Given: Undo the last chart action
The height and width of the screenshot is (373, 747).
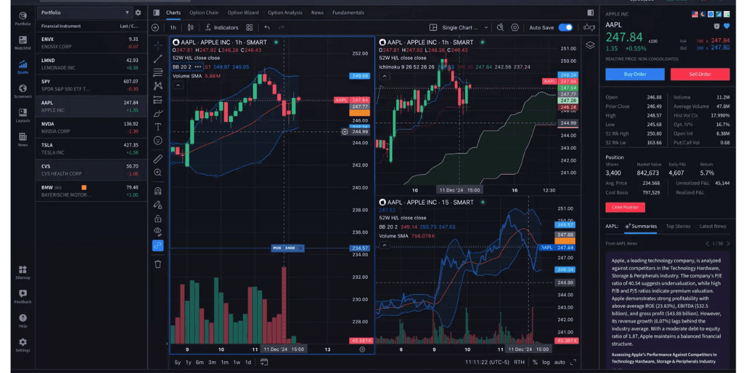Looking at the screenshot, I should tap(266, 27).
